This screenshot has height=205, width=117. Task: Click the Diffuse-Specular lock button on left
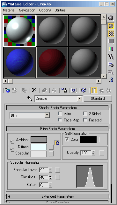(x=11, y=150)
